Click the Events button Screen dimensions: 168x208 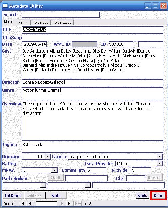pyautogui.click(x=142, y=196)
